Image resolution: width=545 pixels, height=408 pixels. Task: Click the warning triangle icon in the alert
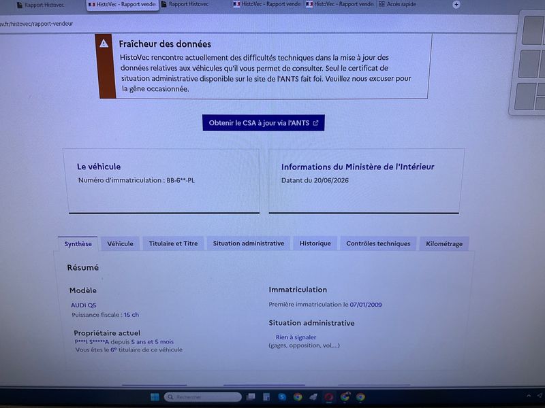(x=104, y=44)
